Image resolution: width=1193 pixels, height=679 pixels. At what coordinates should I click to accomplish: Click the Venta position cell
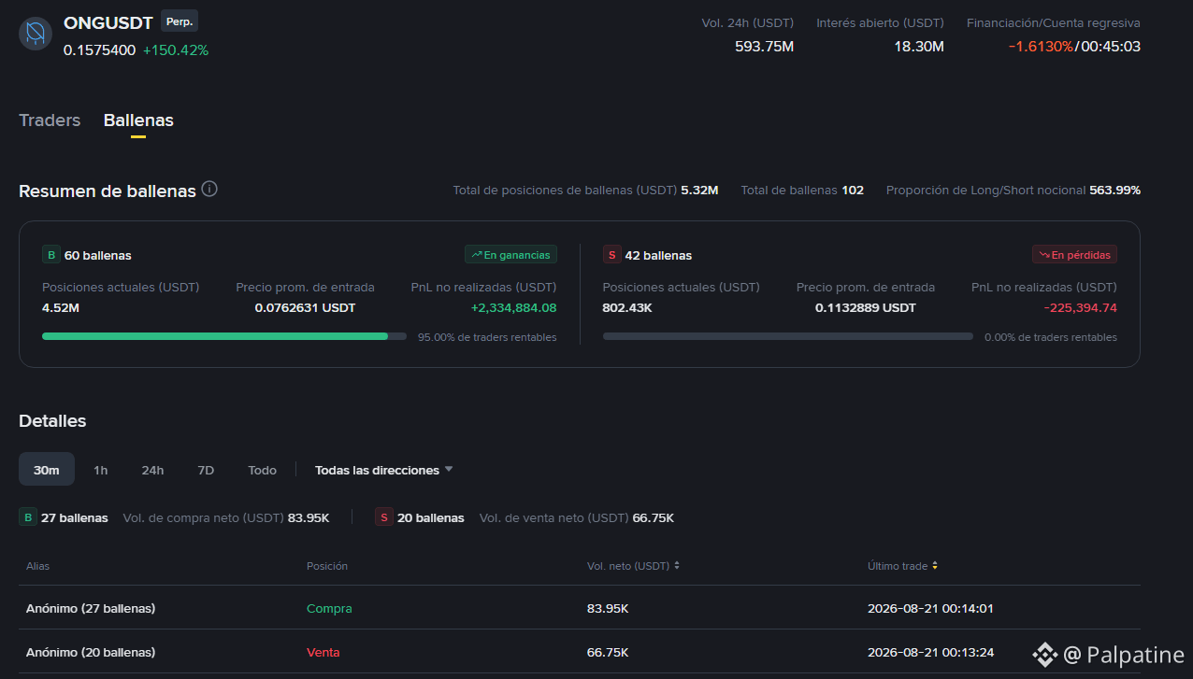click(x=323, y=652)
